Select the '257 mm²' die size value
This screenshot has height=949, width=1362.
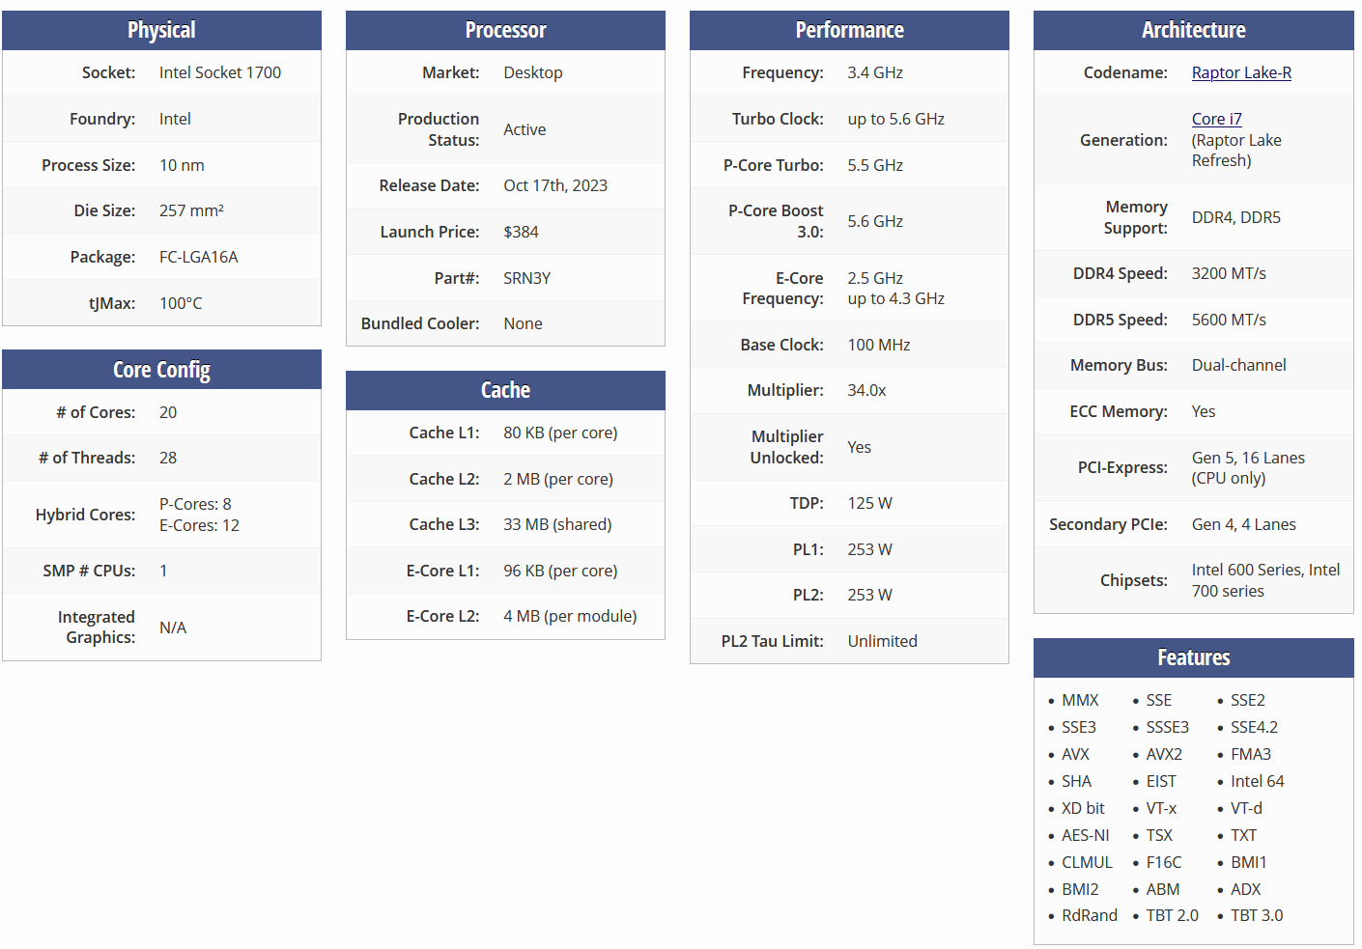pos(191,210)
